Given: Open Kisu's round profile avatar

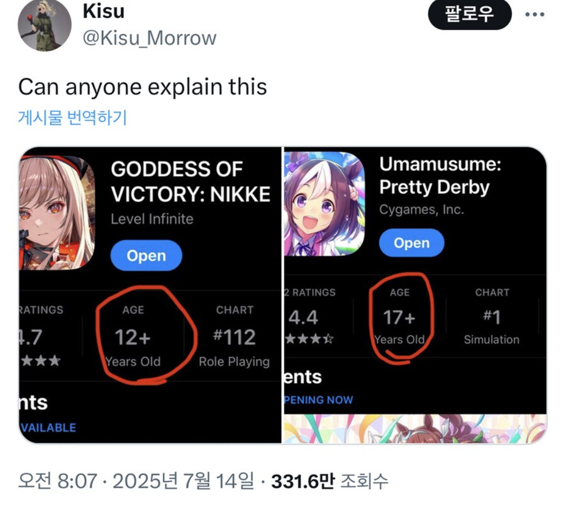Looking at the screenshot, I should point(45,25).
